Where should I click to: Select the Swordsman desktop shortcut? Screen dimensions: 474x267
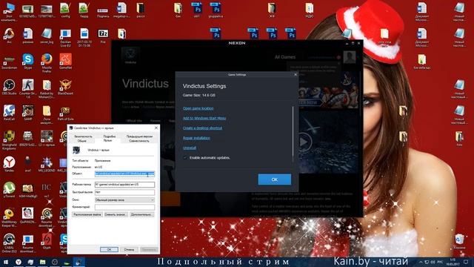[x=9, y=63]
